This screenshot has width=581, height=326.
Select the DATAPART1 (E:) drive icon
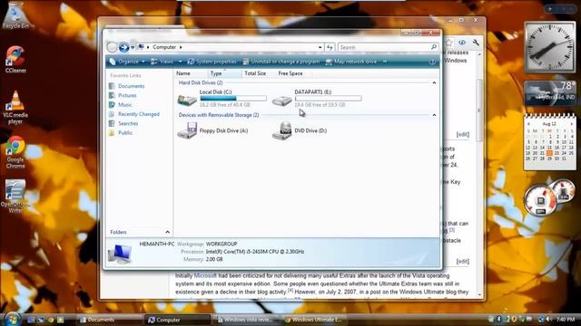[282, 100]
